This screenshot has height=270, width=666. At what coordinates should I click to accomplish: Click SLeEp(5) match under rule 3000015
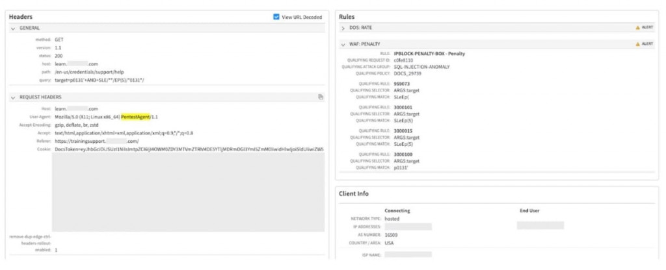tap(403, 144)
